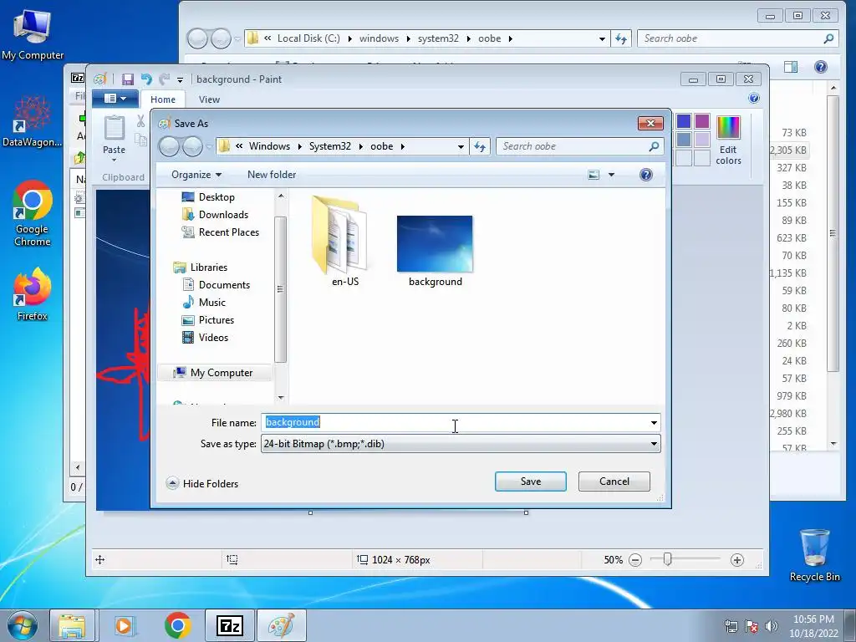856x642 pixels.
Task: Click the Cut scissors icon in Paint
Action: (x=140, y=121)
